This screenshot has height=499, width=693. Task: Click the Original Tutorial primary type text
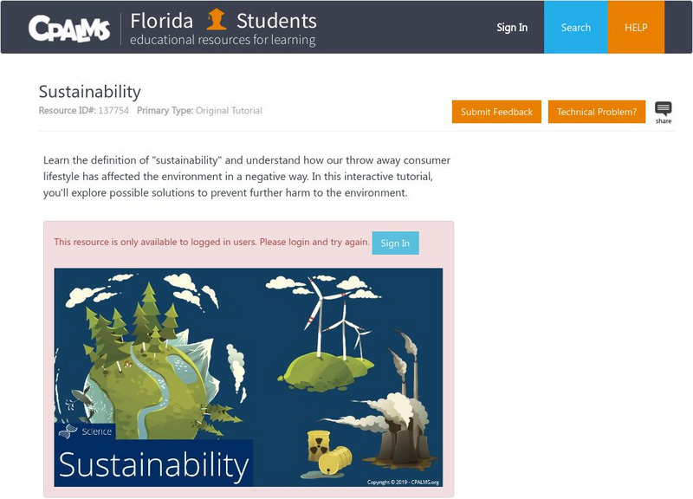(229, 111)
